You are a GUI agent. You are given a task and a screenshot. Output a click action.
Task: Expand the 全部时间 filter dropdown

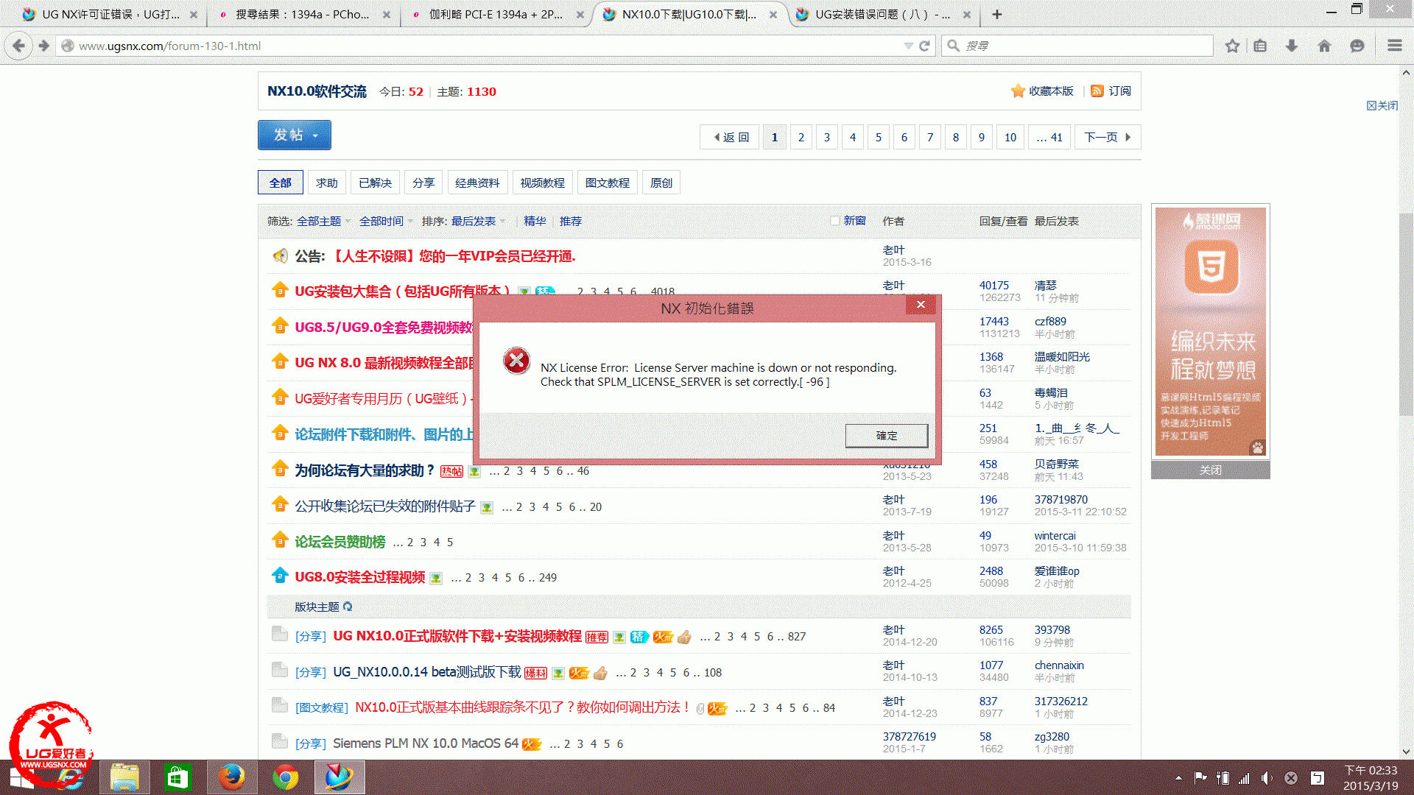386,222
